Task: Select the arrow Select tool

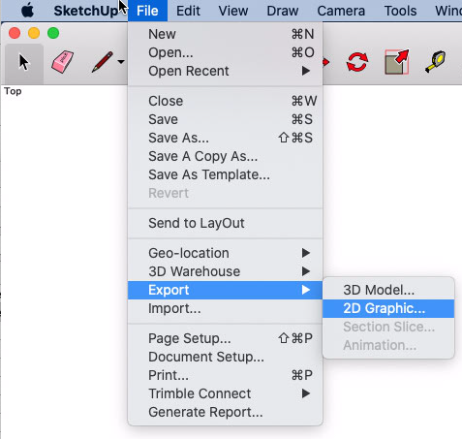Action: coord(24,62)
